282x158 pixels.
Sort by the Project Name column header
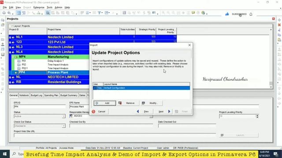83,31
